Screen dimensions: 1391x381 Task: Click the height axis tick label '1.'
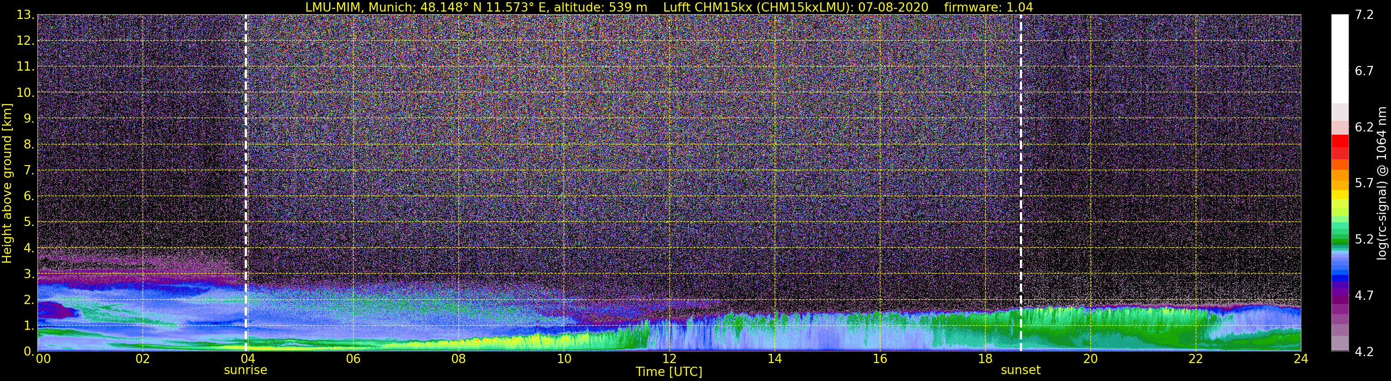tap(29, 325)
